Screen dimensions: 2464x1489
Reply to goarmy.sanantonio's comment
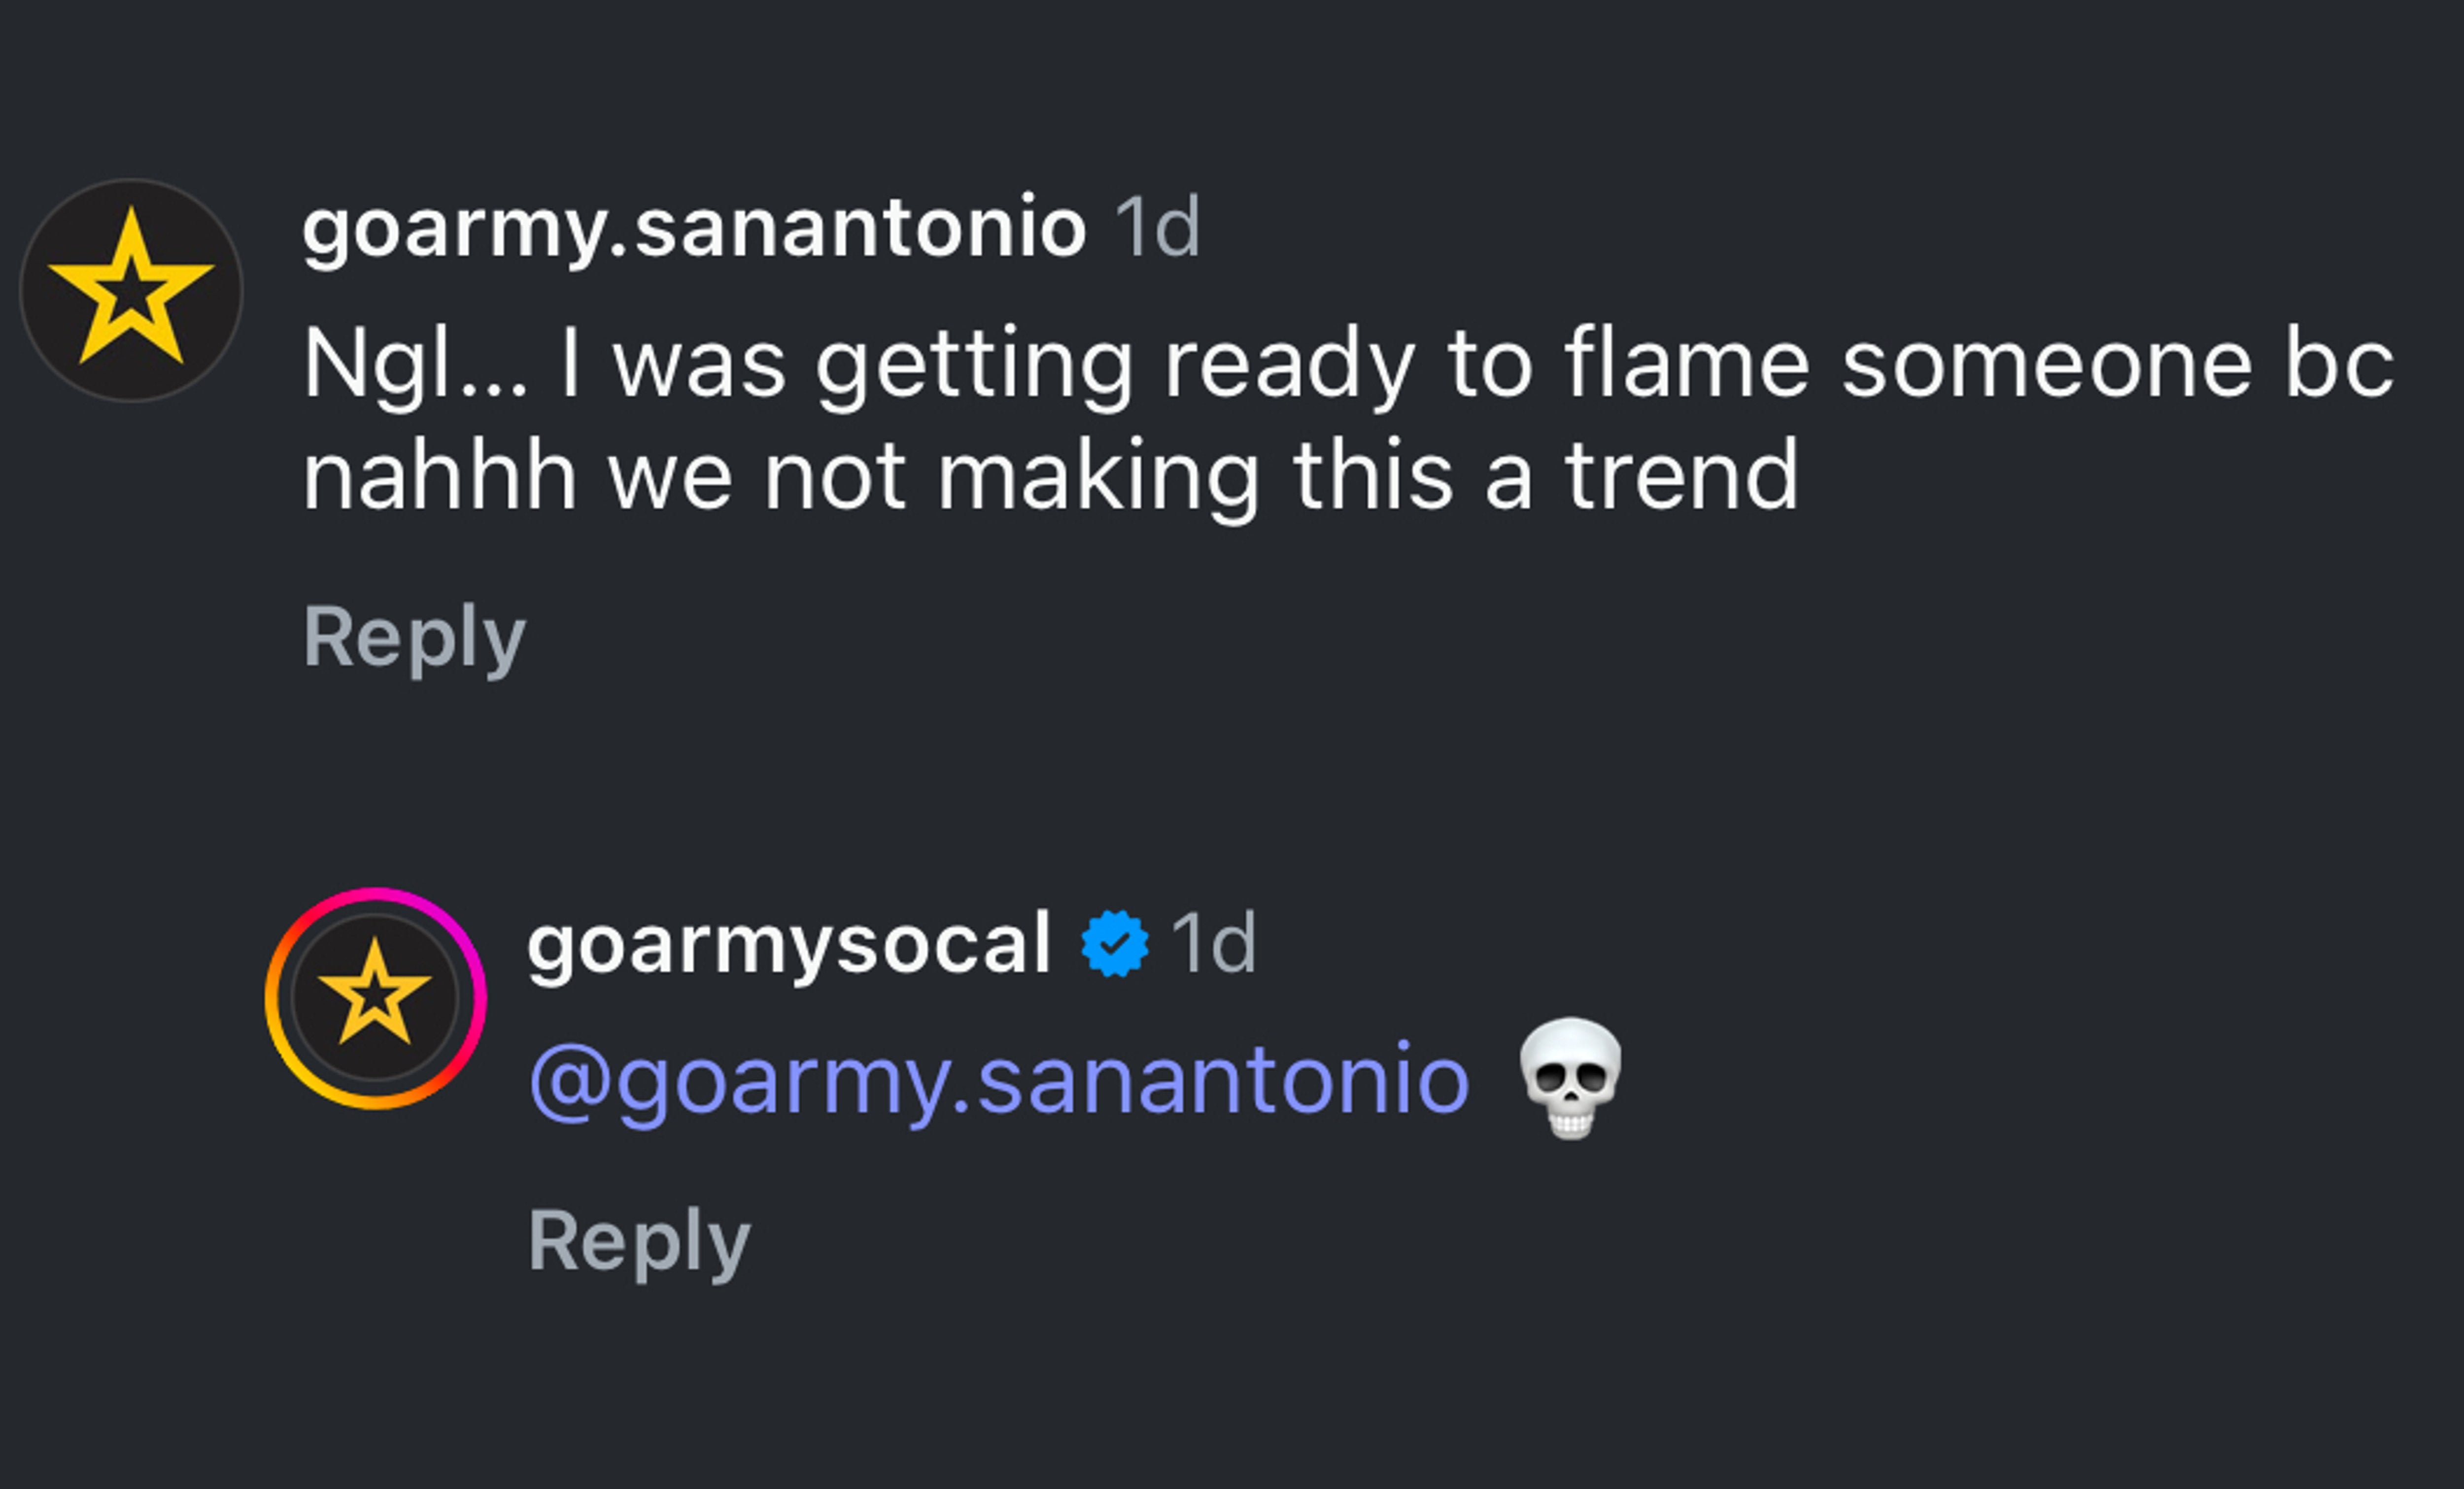414,636
